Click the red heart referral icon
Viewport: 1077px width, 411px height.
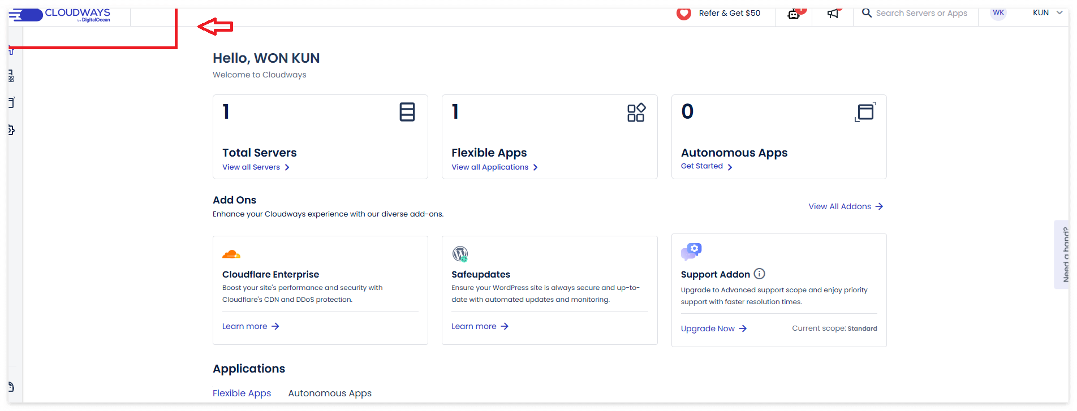[683, 14]
